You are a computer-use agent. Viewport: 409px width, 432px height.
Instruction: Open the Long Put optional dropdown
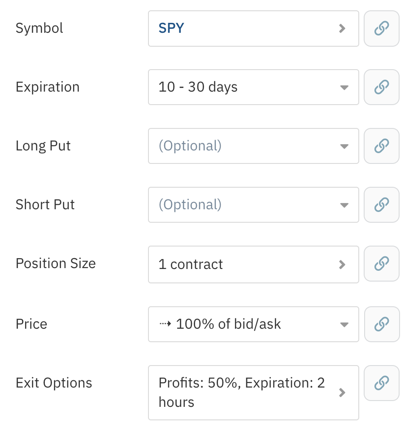tap(253, 146)
